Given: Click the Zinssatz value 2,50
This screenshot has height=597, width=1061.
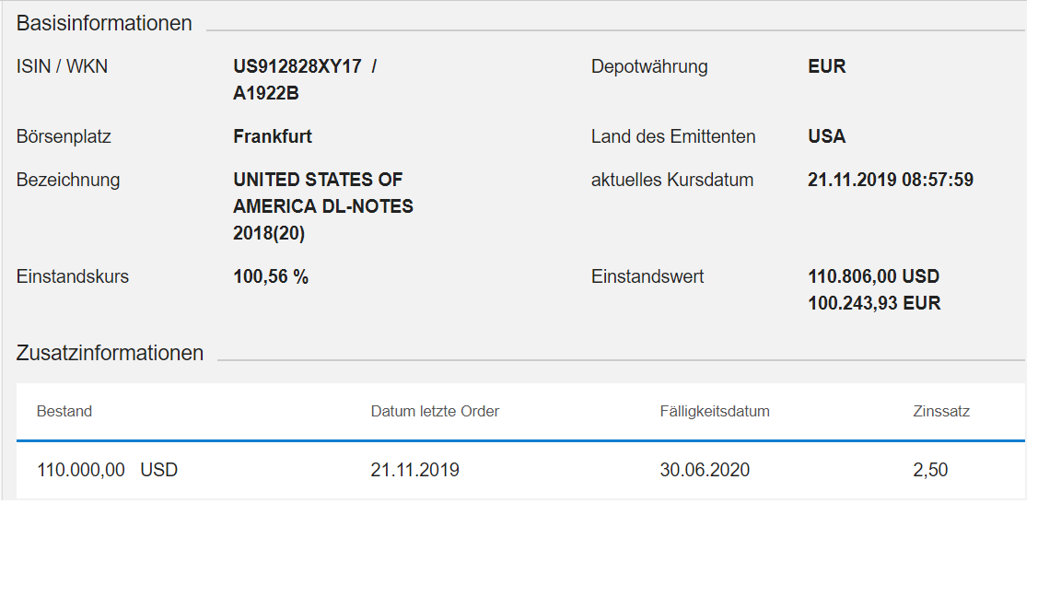Looking at the screenshot, I should [x=930, y=471].
